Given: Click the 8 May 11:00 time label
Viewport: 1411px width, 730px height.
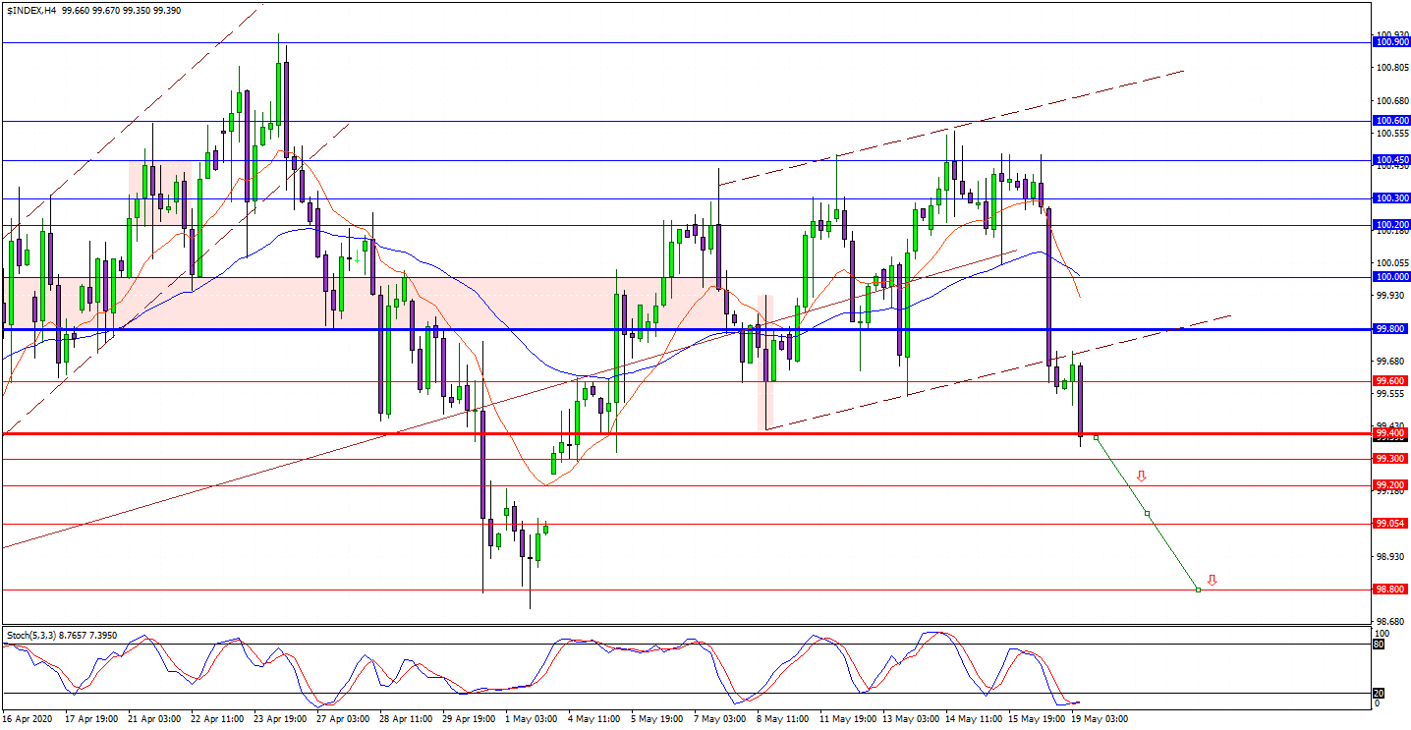Looking at the screenshot, I should tap(782, 719).
